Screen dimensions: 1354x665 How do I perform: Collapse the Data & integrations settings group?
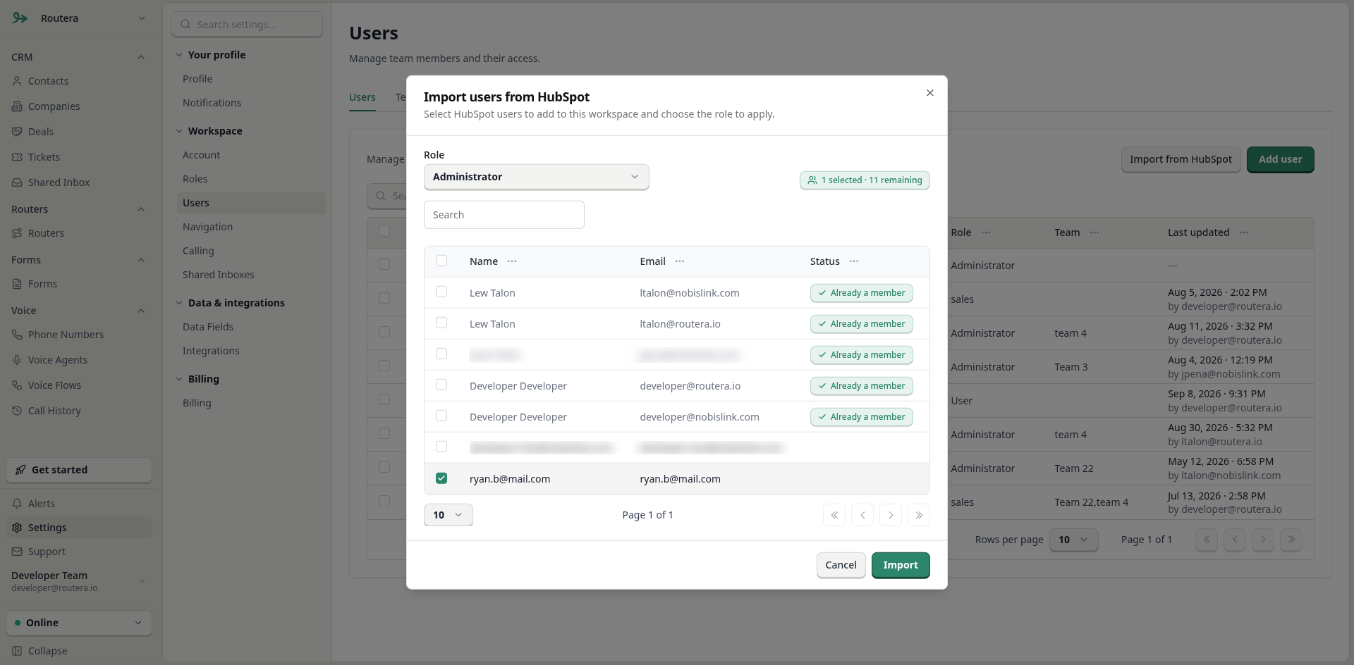click(x=179, y=303)
